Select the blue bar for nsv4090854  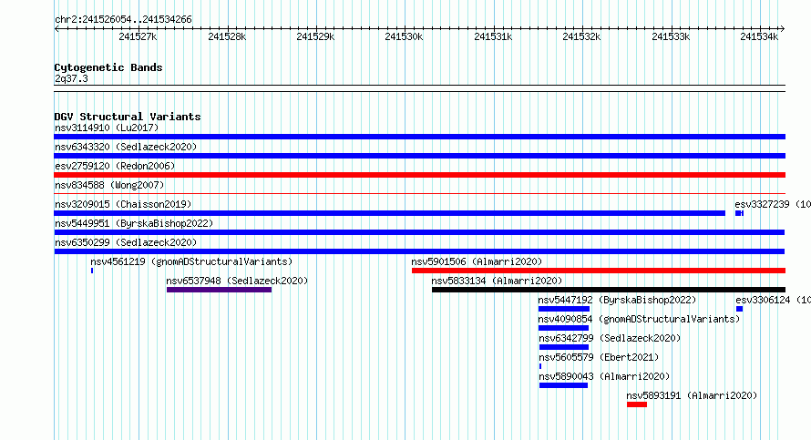tap(563, 328)
